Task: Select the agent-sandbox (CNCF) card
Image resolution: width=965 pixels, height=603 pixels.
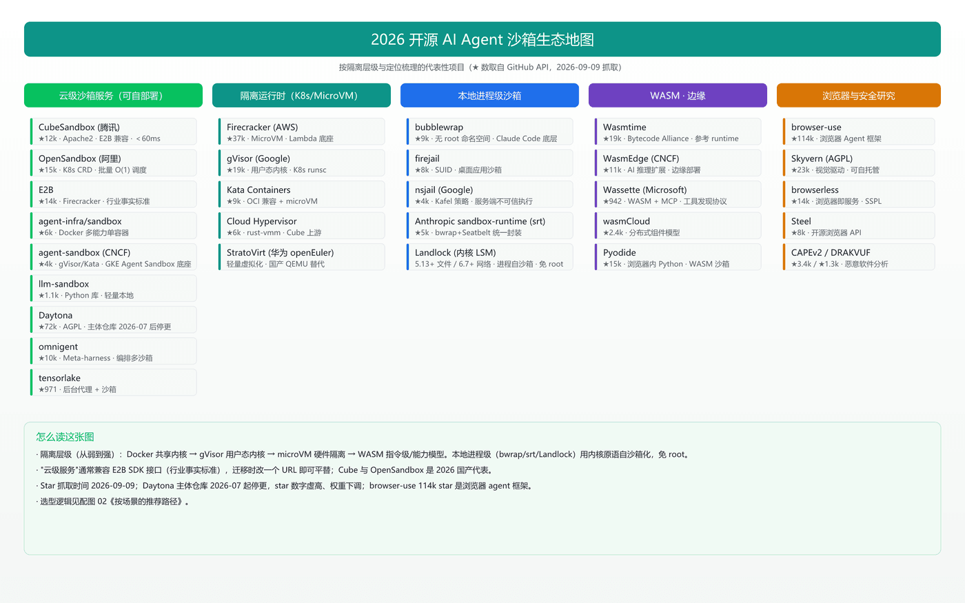Action: tap(113, 257)
